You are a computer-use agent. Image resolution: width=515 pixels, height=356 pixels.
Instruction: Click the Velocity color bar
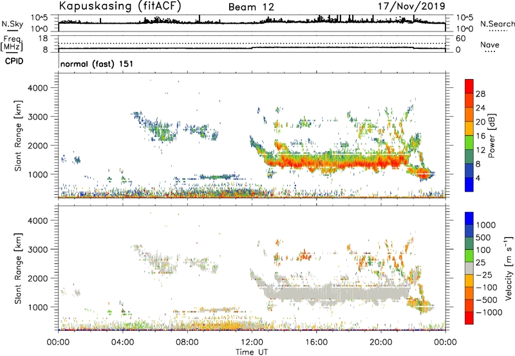pos(469,268)
